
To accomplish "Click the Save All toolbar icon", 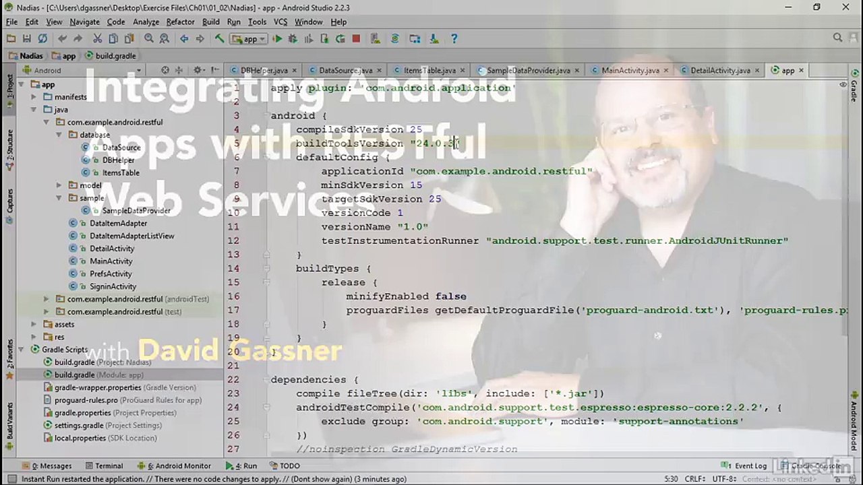I will tap(27, 39).
